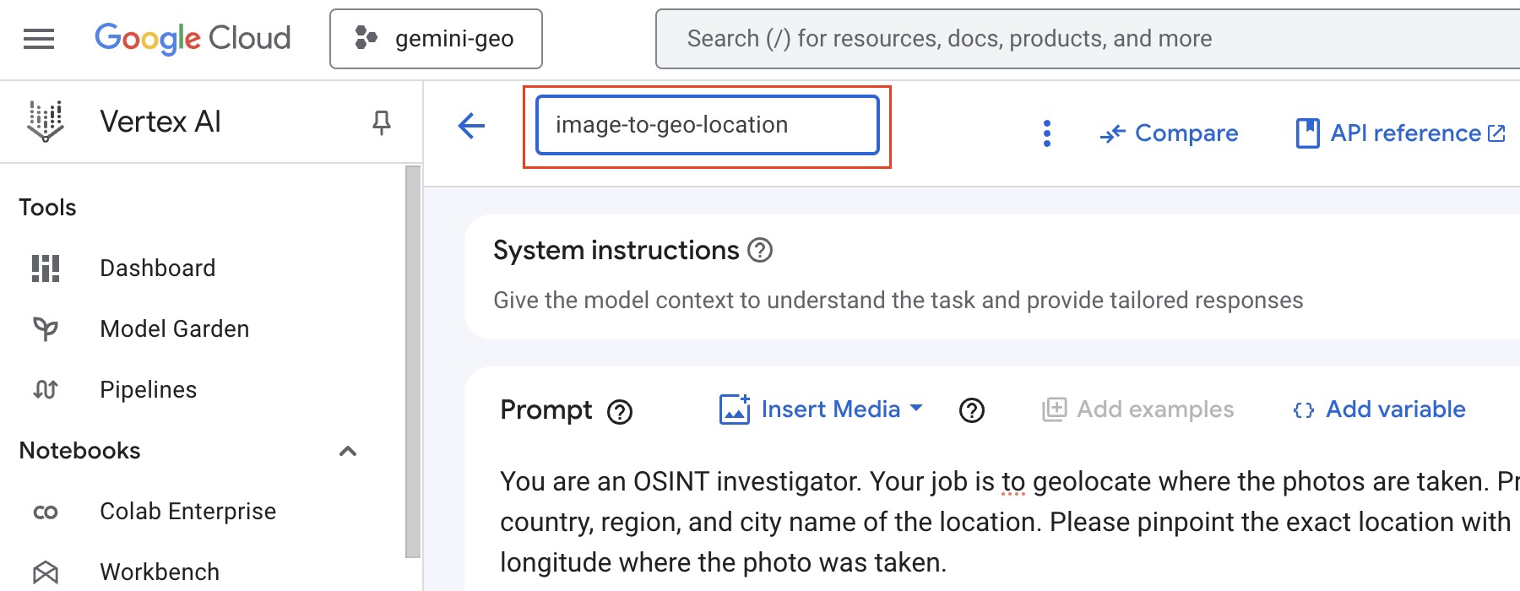
Task: Click Add variable in prompt toolbar
Action: [x=1380, y=409]
